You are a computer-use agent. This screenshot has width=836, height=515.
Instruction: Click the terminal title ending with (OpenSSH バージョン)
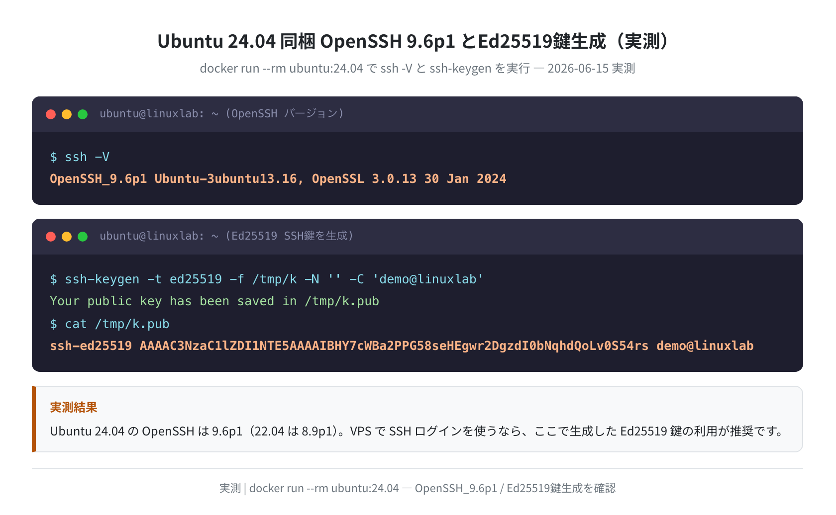tap(222, 114)
